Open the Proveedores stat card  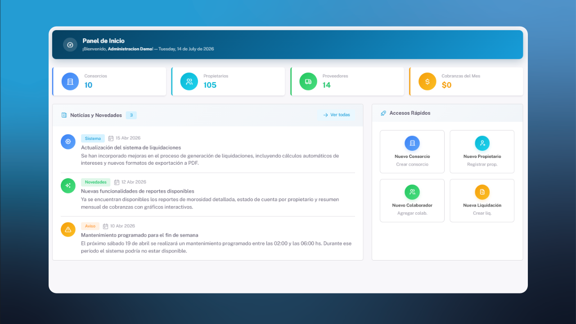[x=347, y=81]
